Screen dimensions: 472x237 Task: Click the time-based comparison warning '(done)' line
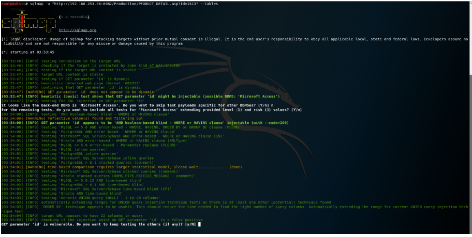pyautogui.click(x=122, y=167)
